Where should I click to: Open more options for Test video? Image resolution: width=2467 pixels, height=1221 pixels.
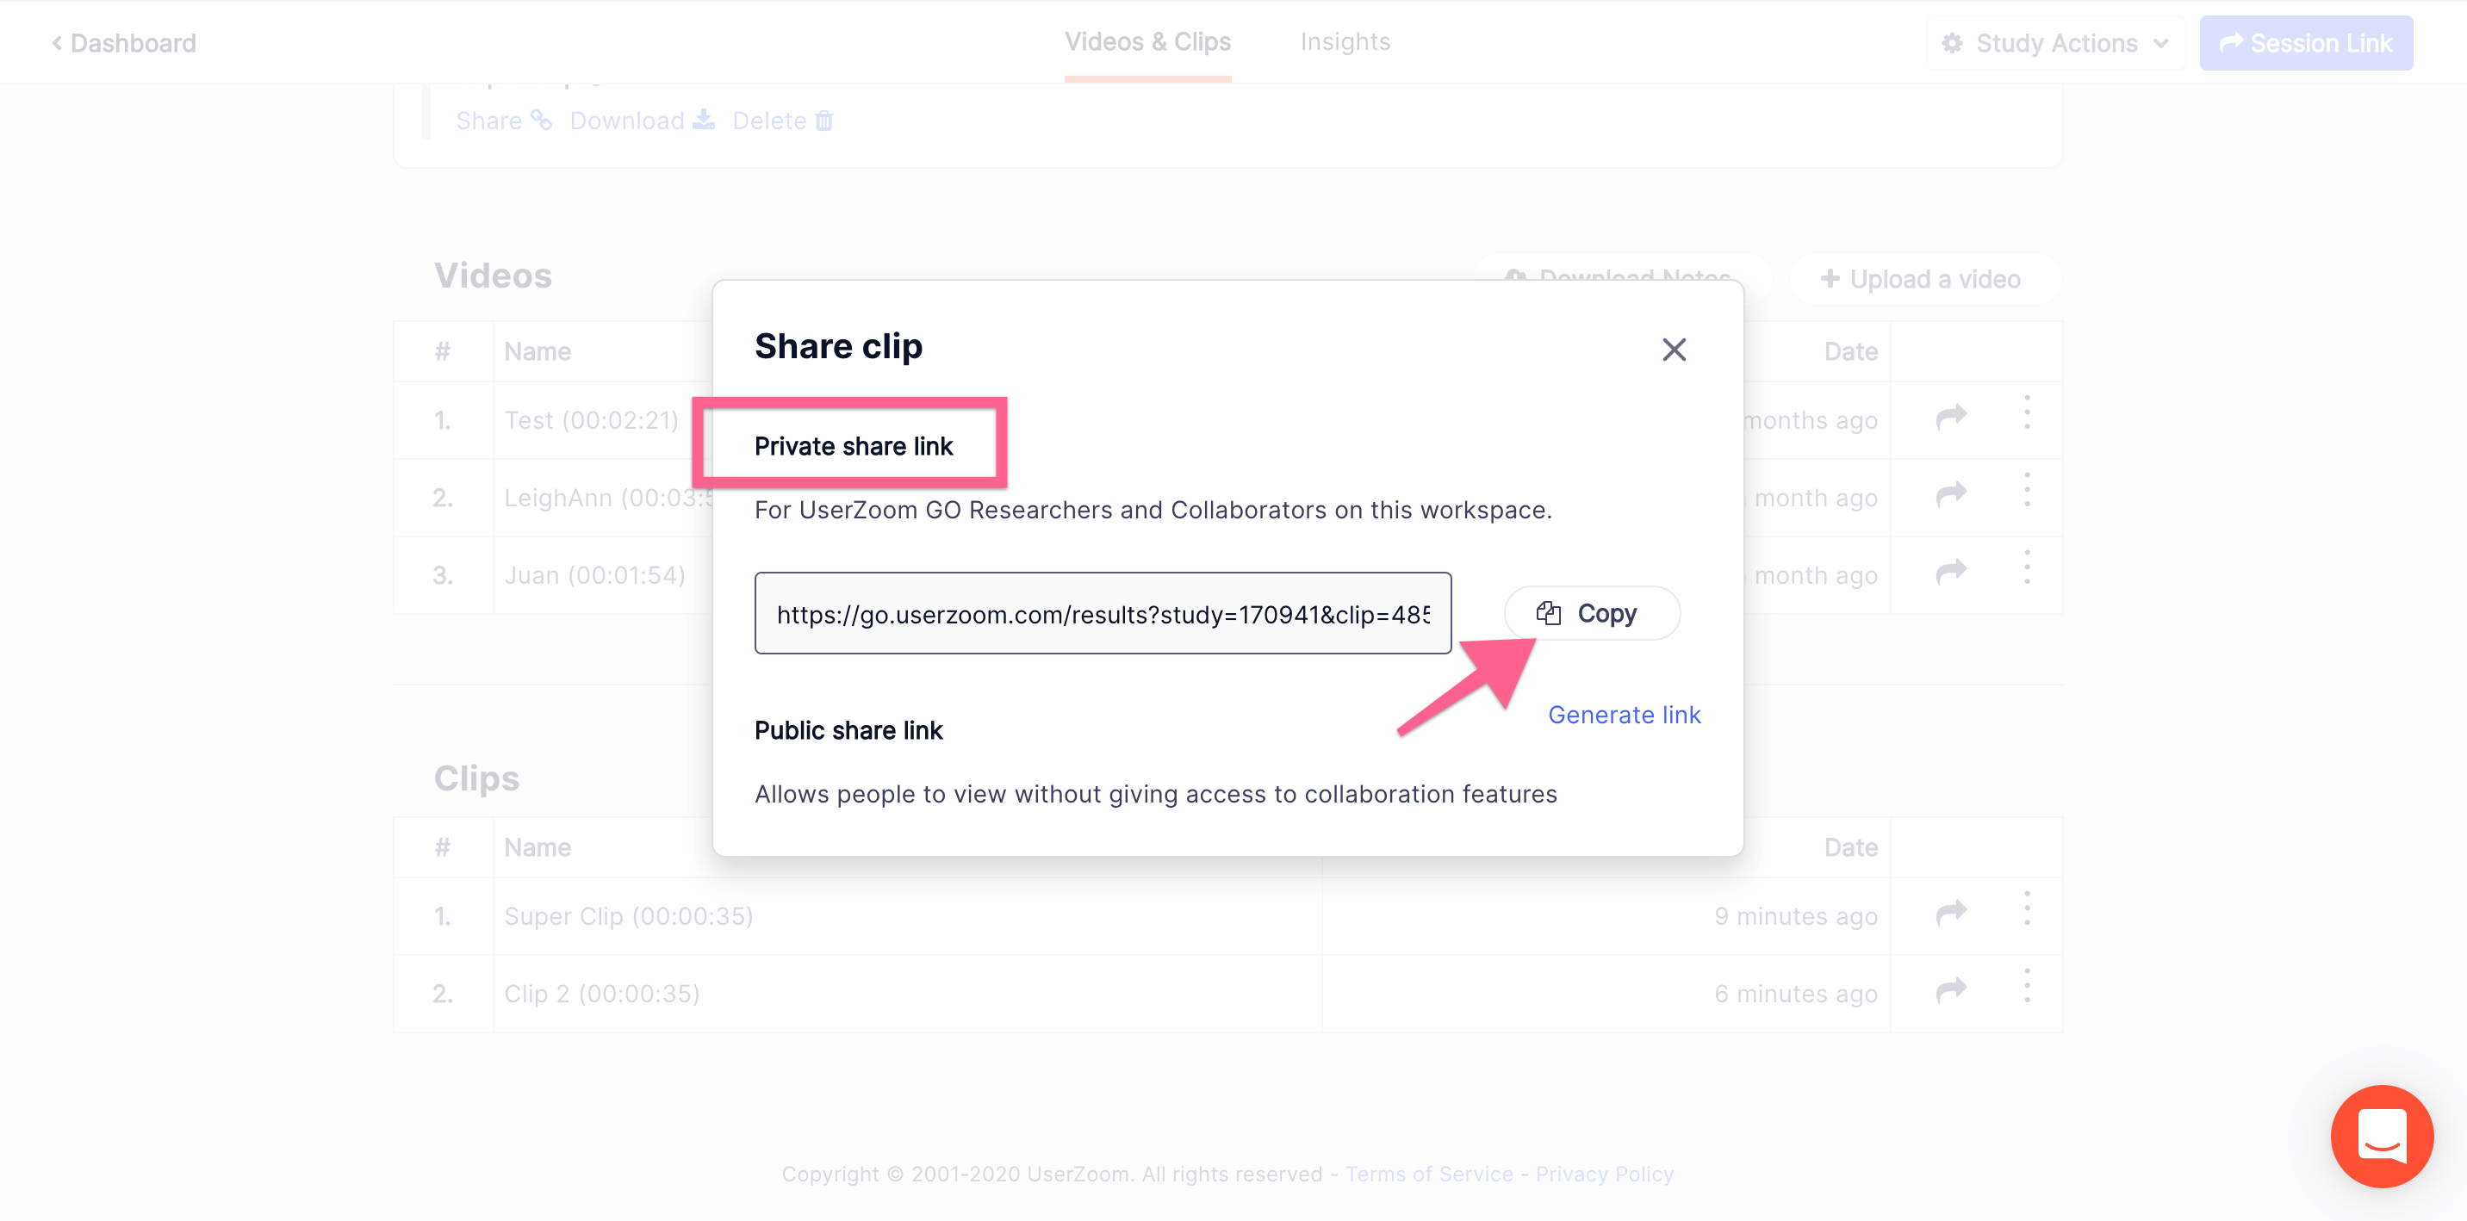point(2027,412)
